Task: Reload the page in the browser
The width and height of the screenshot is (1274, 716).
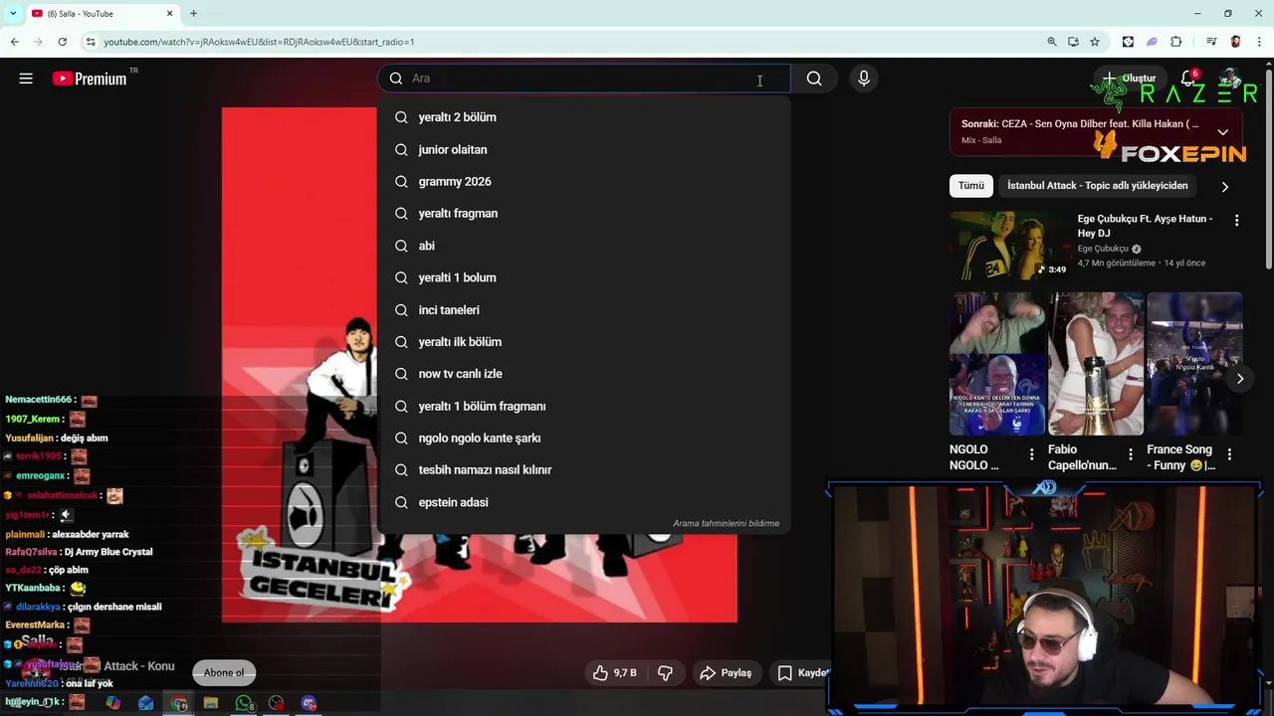Action: pyautogui.click(x=62, y=42)
